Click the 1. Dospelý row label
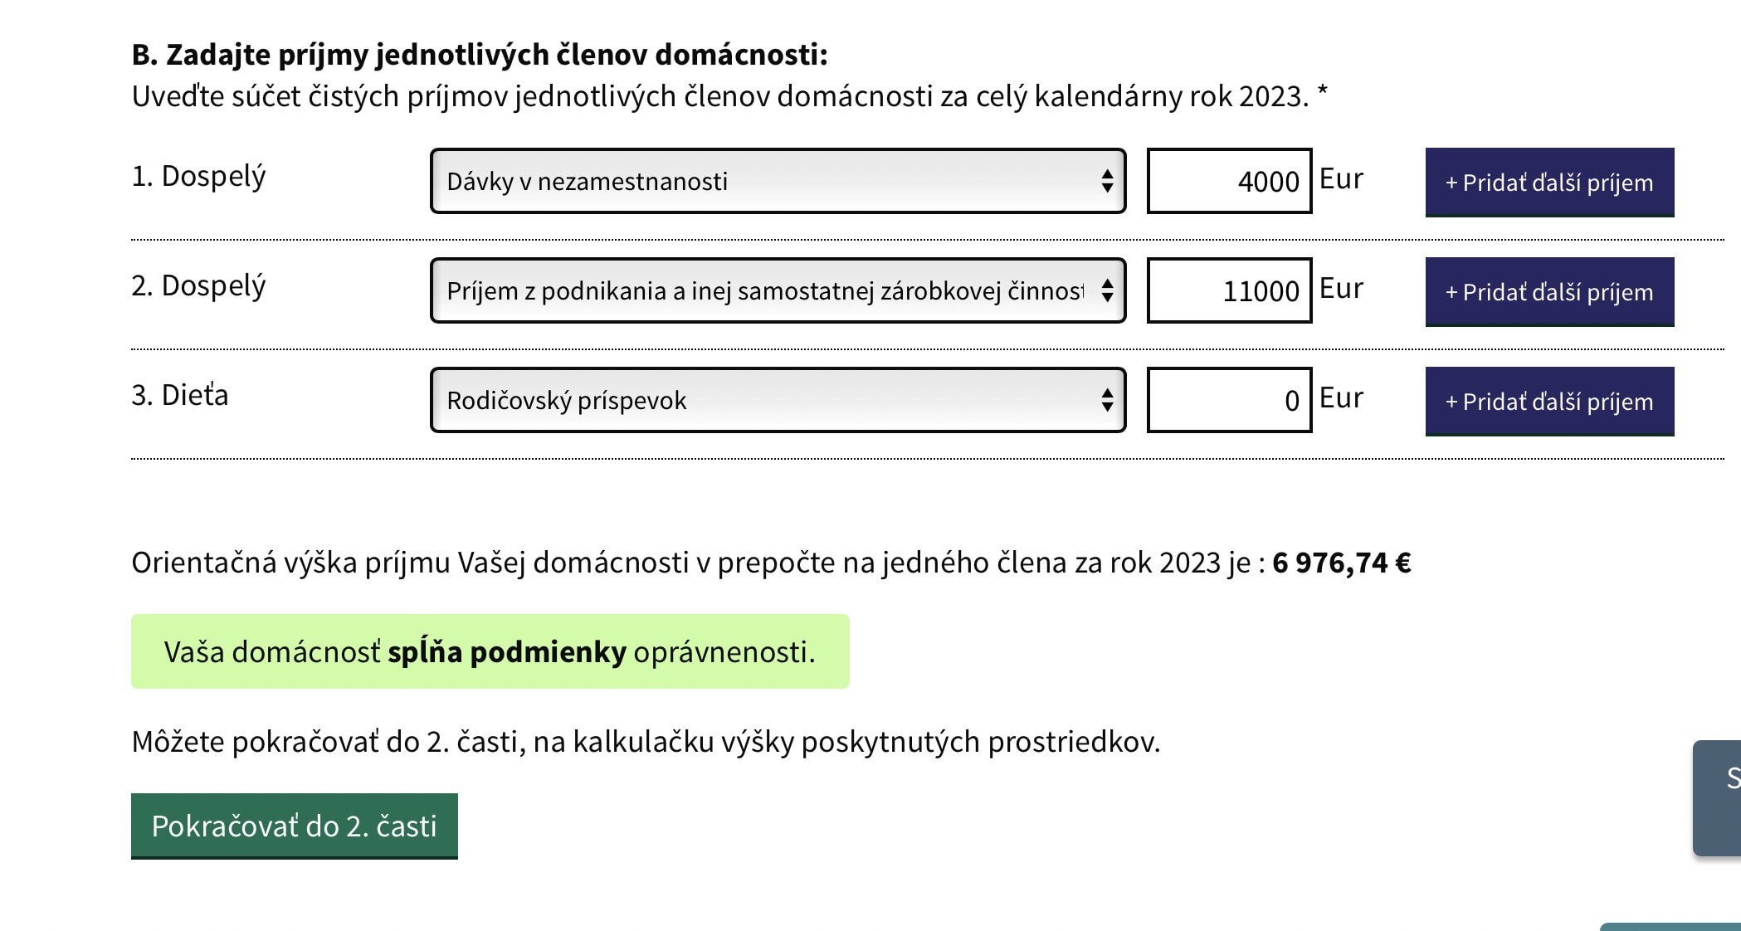This screenshot has width=1741, height=931. [x=198, y=177]
